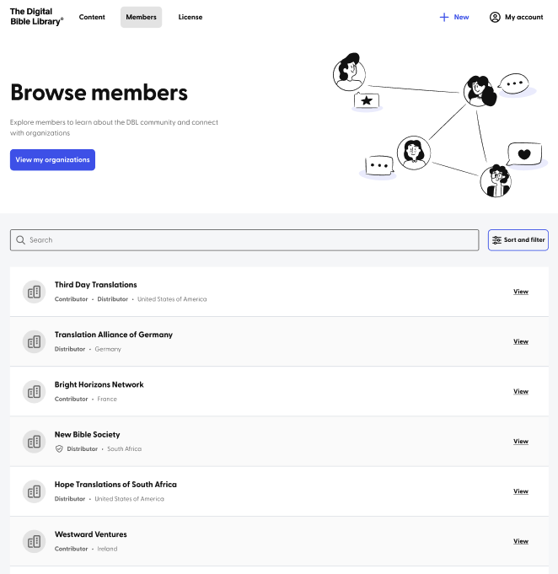Click Hope Translations of South Africa name
This screenshot has height=574, width=558.
click(x=115, y=485)
